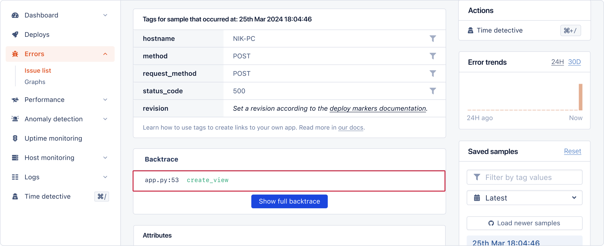
Task: Click the Deploys rocket icon
Action: tap(15, 35)
